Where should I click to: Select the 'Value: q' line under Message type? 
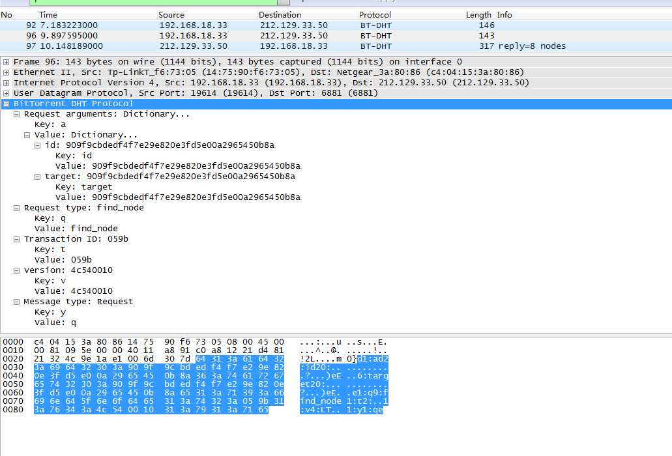(x=55, y=322)
